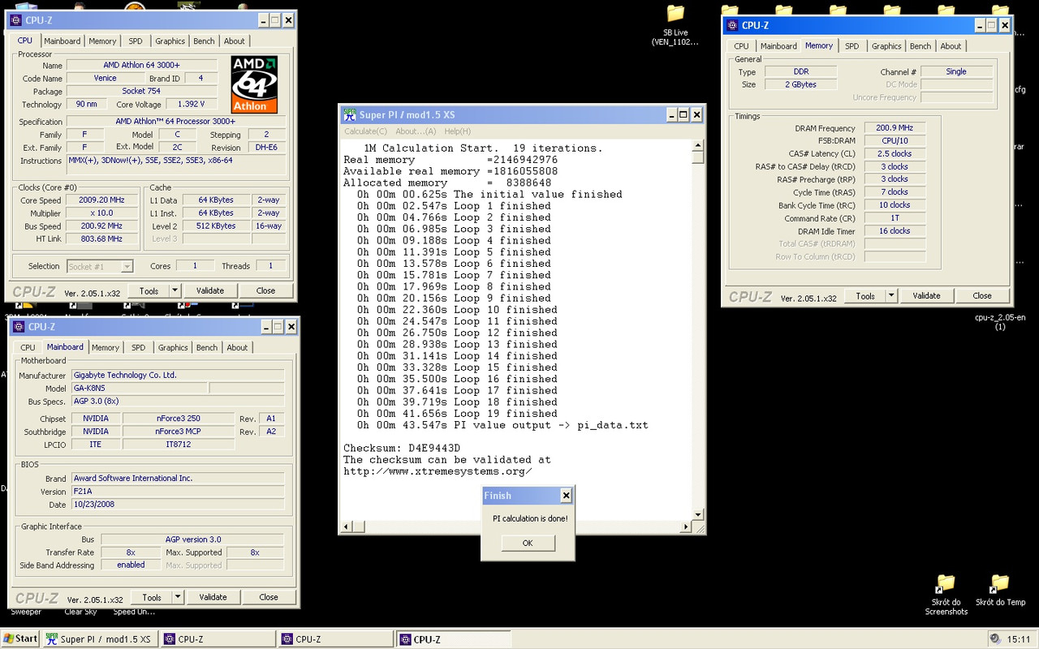Click the system tray icon beside the clock
The height and width of the screenshot is (649, 1039).
coord(995,638)
